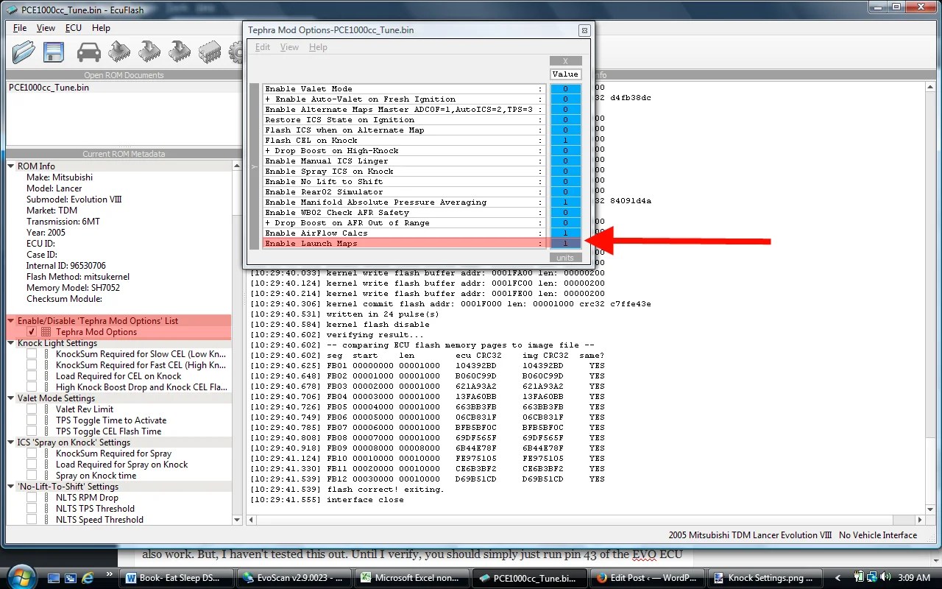Select the Enable AirFlow Calcs value cell
This screenshot has width=942, height=589.
pyautogui.click(x=565, y=233)
